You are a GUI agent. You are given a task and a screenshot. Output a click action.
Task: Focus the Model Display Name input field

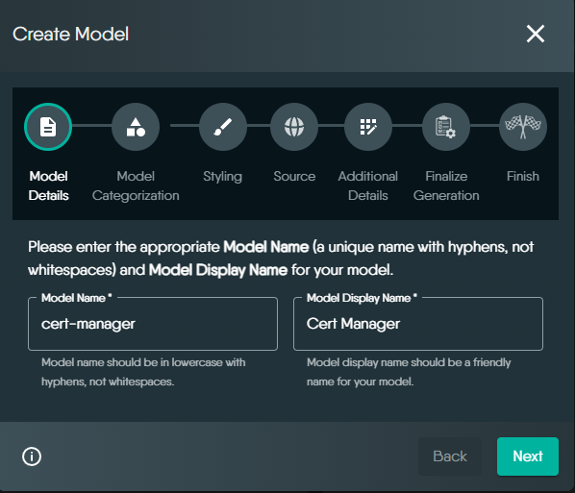(418, 324)
